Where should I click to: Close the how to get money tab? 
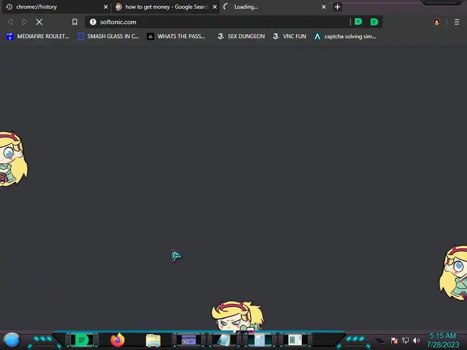pos(214,7)
